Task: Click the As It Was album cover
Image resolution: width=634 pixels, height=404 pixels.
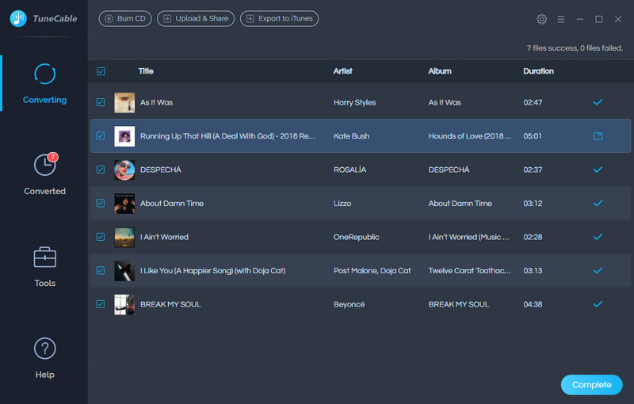Action: 124,103
